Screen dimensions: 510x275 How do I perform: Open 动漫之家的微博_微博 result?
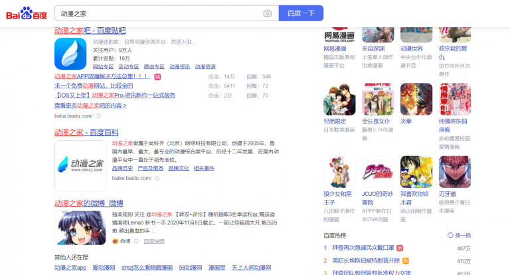coord(89,204)
